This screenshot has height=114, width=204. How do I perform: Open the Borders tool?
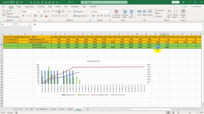[35, 16]
